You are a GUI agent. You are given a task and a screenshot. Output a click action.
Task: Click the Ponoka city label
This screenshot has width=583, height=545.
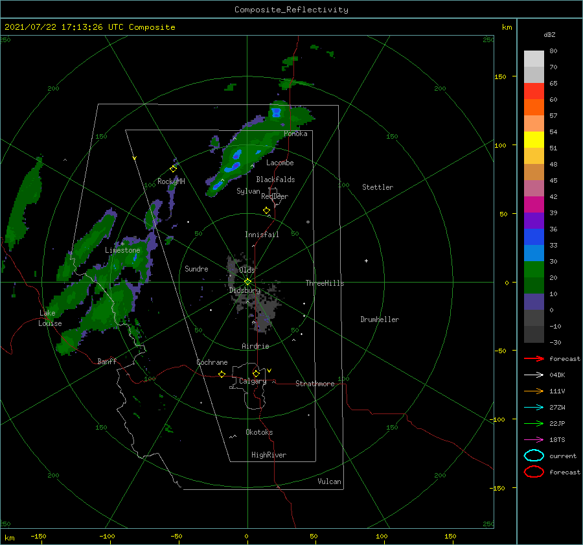295,133
